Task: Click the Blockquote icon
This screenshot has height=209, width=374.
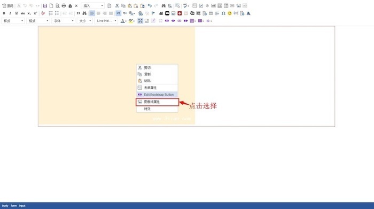Action: 78,13
